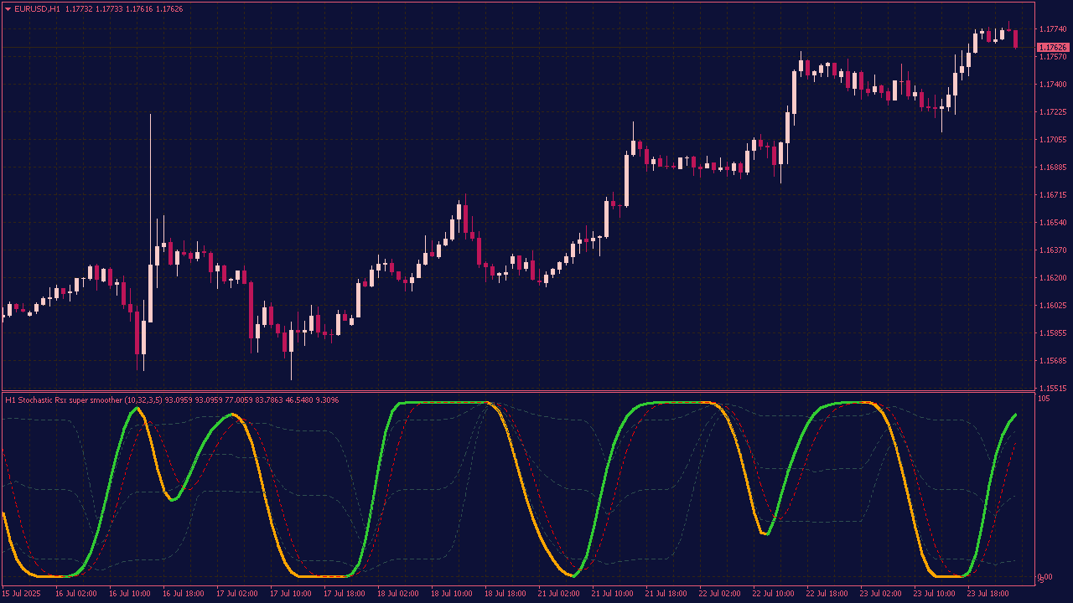
Task: Click the 1.17740 price scale label
Action: (1052, 29)
